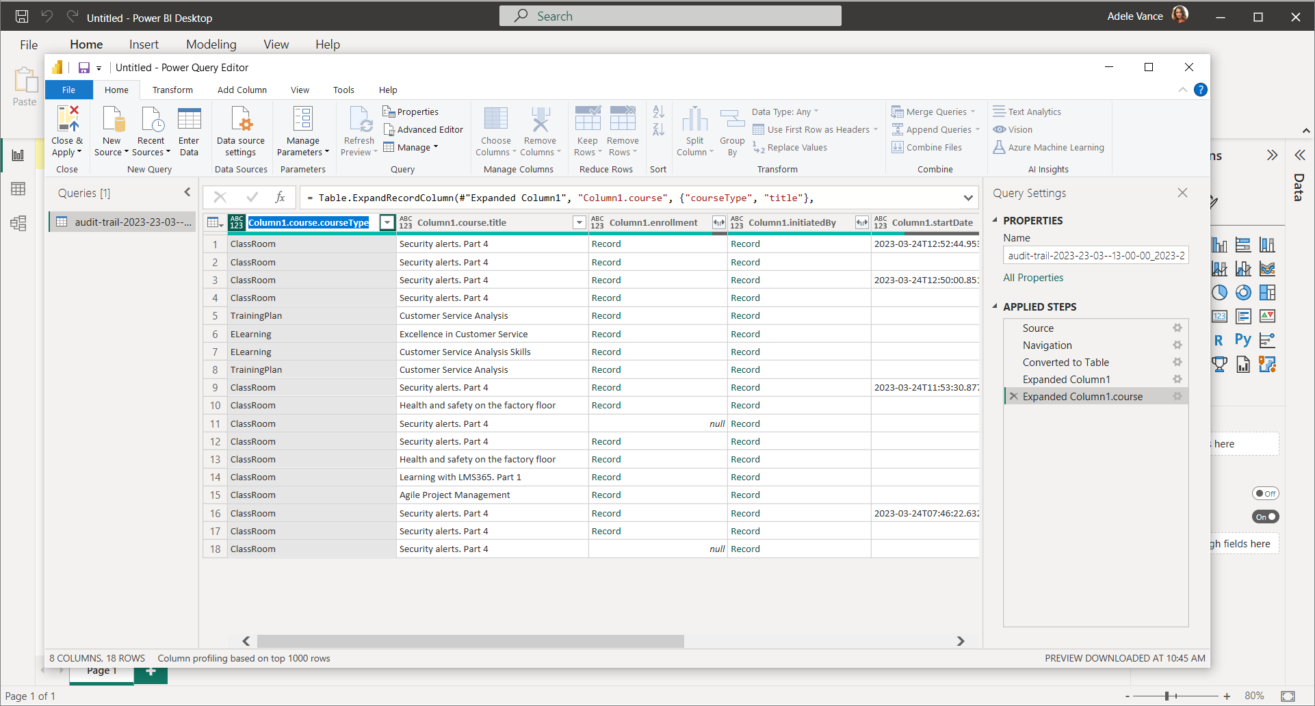1315x706 pixels.
Task: Open the Choose Columns dropdown
Action: point(496,146)
